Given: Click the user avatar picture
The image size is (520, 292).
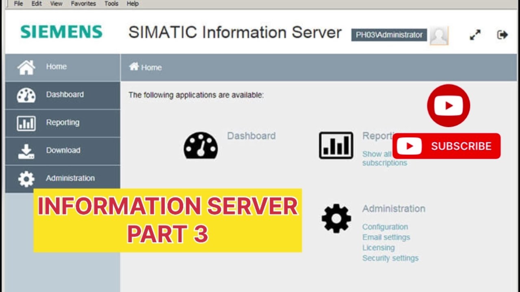Looking at the screenshot, I should tap(439, 36).
